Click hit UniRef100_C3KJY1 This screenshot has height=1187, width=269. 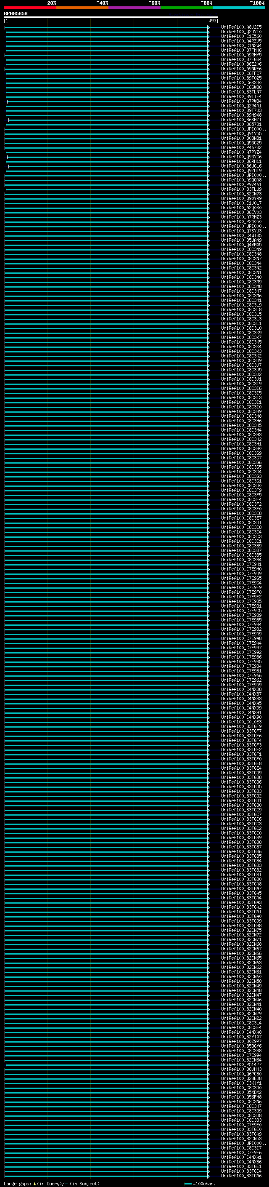pos(241,1083)
